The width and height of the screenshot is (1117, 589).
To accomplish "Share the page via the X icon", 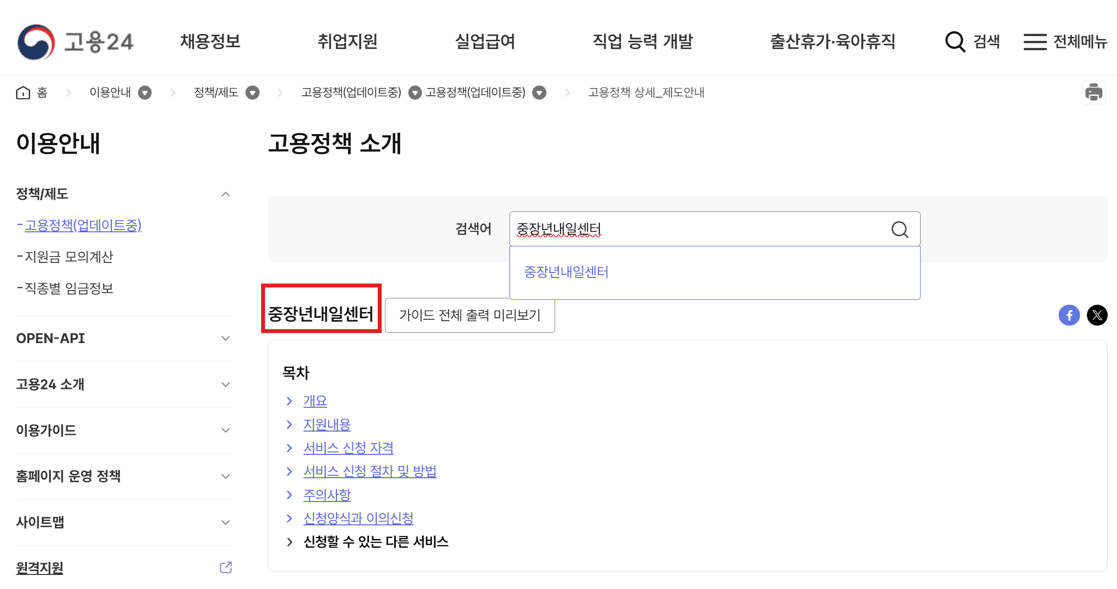I will coord(1097,315).
